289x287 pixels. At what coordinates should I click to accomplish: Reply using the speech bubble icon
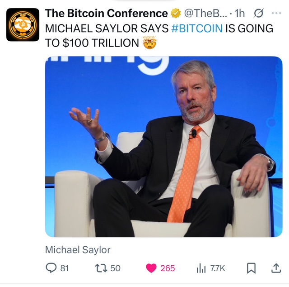click(51, 268)
